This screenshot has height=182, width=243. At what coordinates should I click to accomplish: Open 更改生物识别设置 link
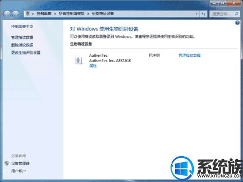(x=26, y=52)
